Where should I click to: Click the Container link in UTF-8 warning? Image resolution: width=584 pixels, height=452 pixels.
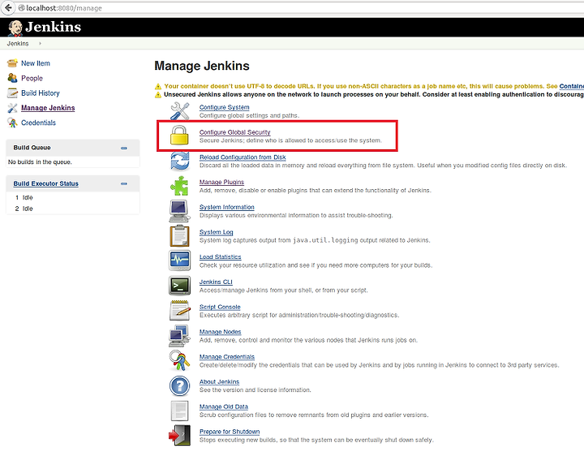571,86
